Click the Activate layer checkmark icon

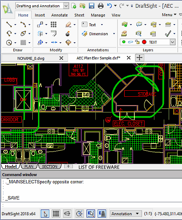tap(168, 34)
